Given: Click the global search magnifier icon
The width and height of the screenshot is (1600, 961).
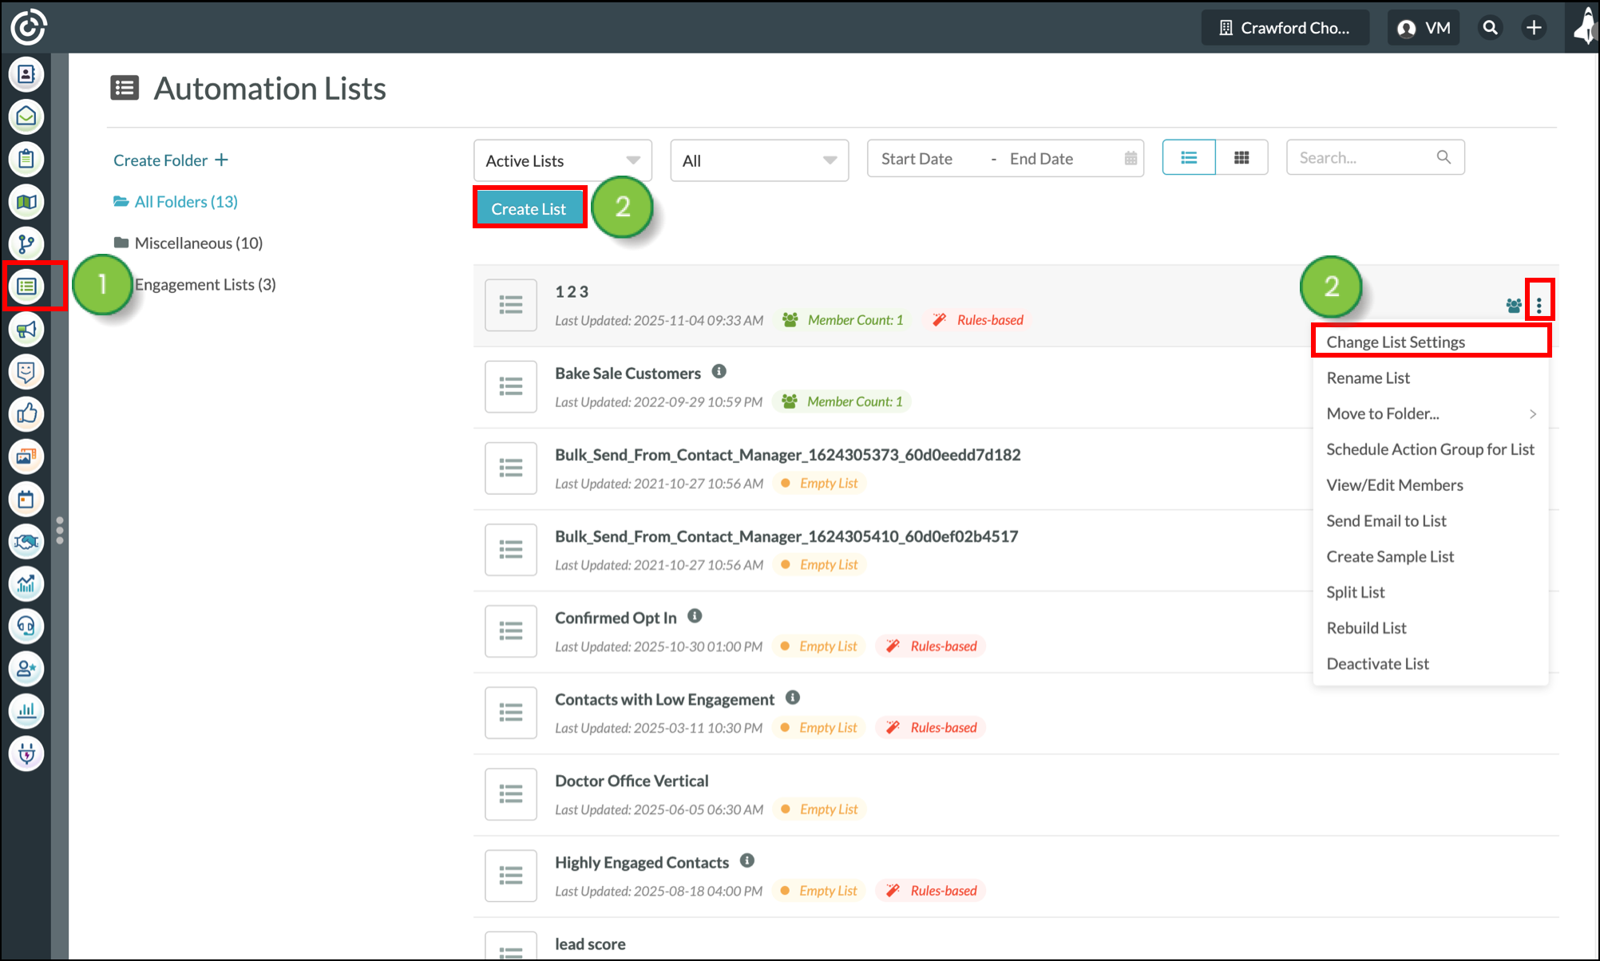Looking at the screenshot, I should click(x=1490, y=28).
